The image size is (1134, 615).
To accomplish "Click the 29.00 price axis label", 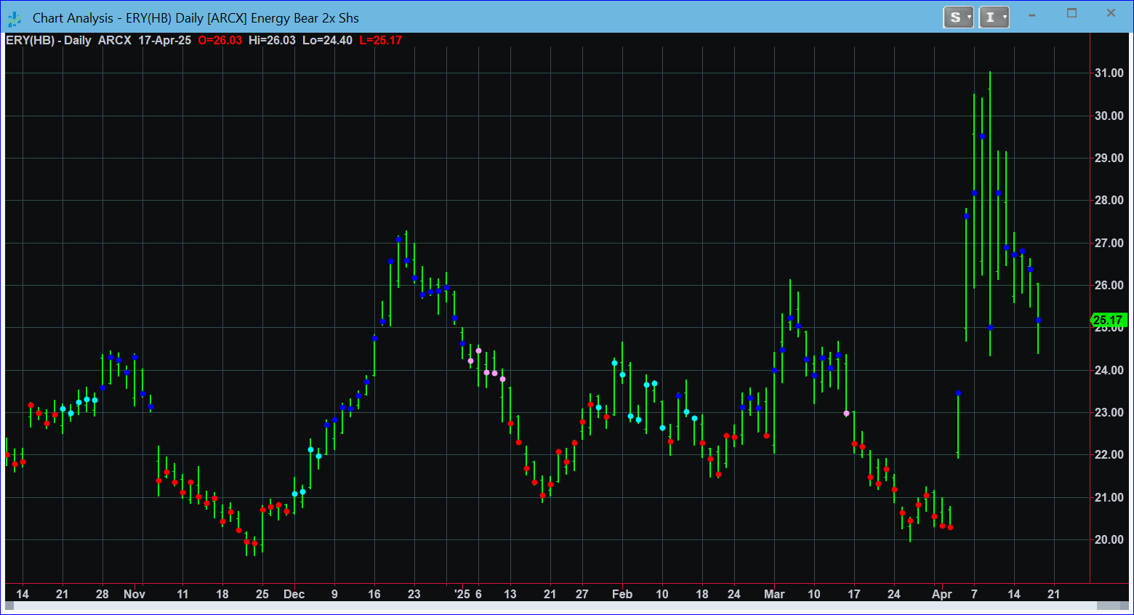I will (x=1109, y=158).
